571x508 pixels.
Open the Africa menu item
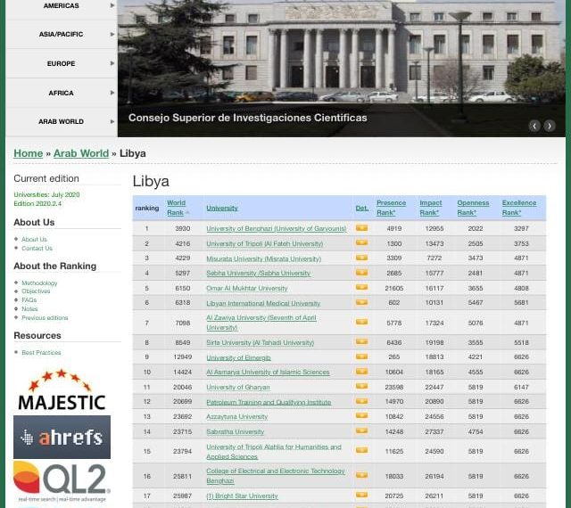click(62, 94)
